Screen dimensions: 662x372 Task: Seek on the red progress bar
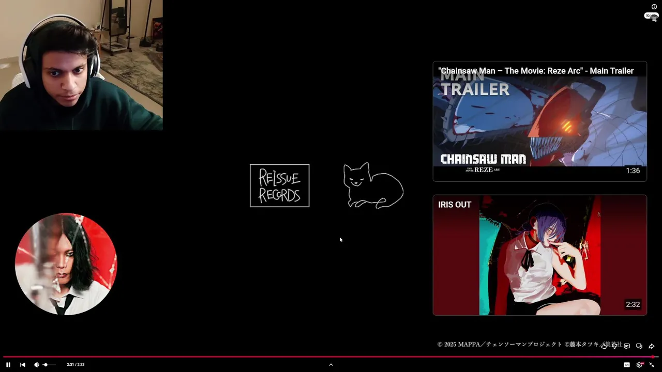coord(331,357)
